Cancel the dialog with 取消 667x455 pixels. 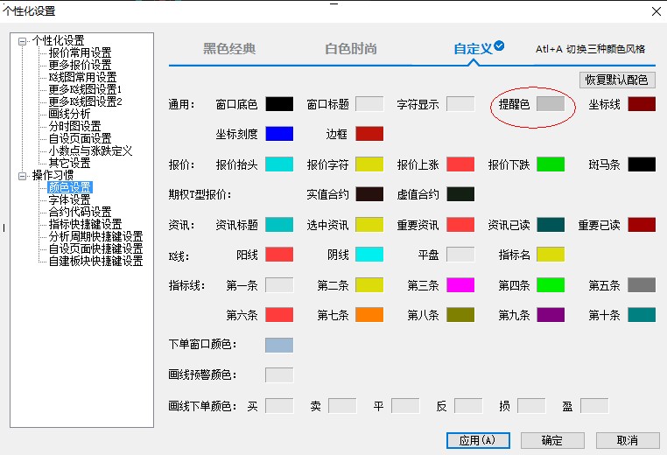[x=627, y=440]
